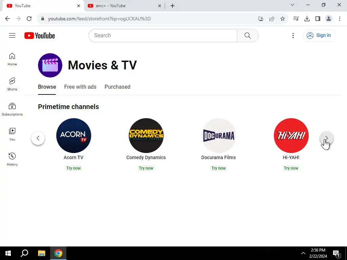Open Chrome profile avatar
The image size is (347, 260).
click(329, 19)
